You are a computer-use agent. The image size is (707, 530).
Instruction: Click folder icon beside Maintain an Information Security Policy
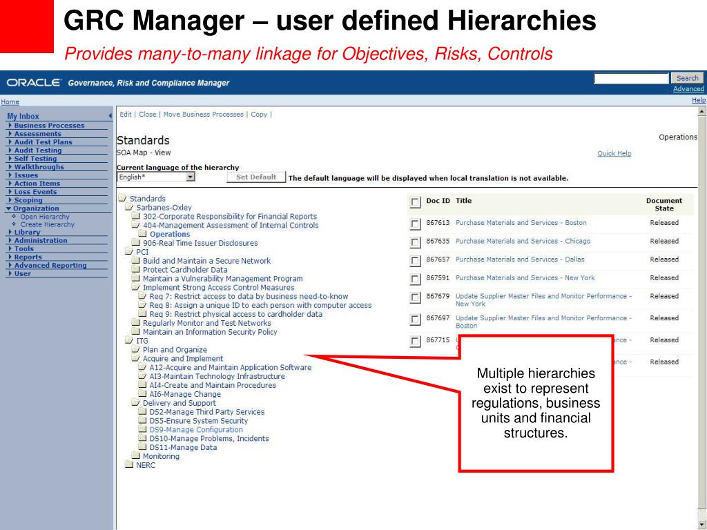[136, 331]
